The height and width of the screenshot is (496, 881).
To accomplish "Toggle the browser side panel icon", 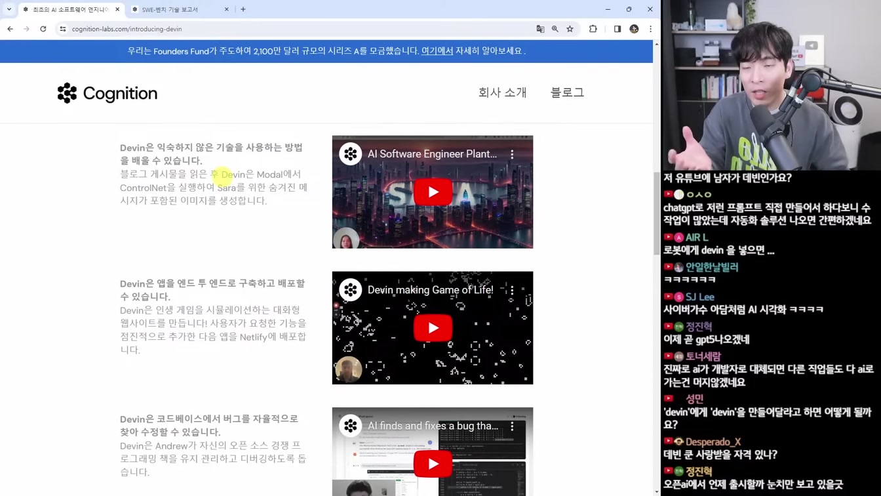I will click(x=617, y=29).
